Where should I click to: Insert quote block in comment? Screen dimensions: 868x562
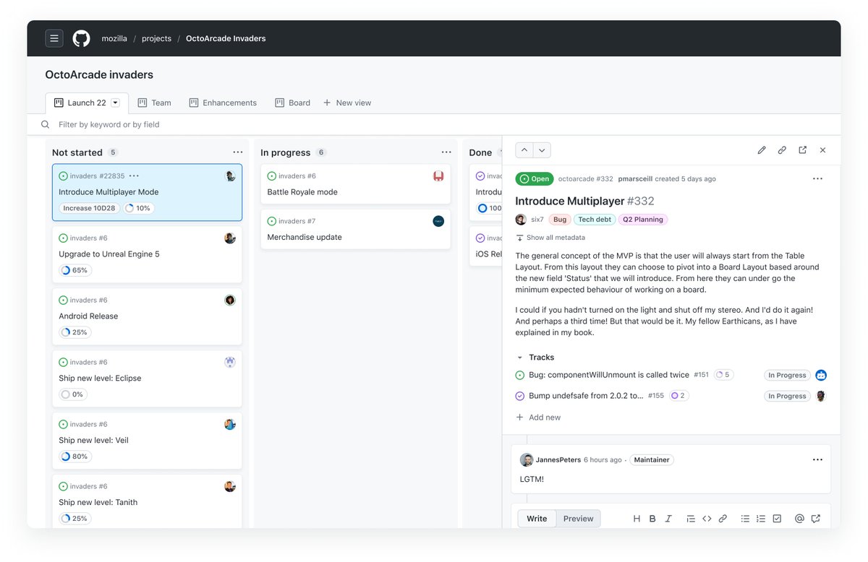[x=691, y=519]
